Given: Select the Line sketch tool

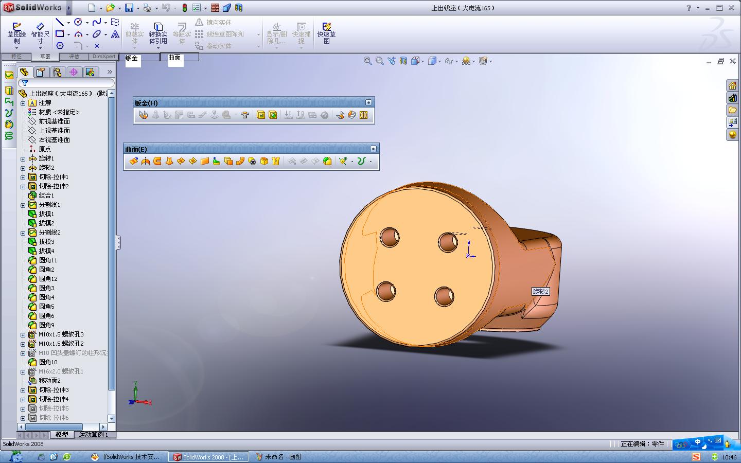Looking at the screenshot, I should pos(60,22).
